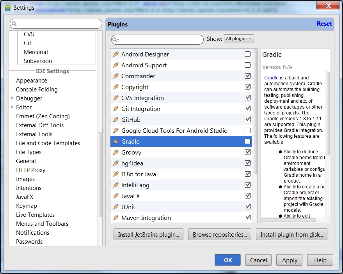Viewport: 343px width, 274px height.
Task: Enable the Android Support plugin checkbox
Action: coord(247,65)
